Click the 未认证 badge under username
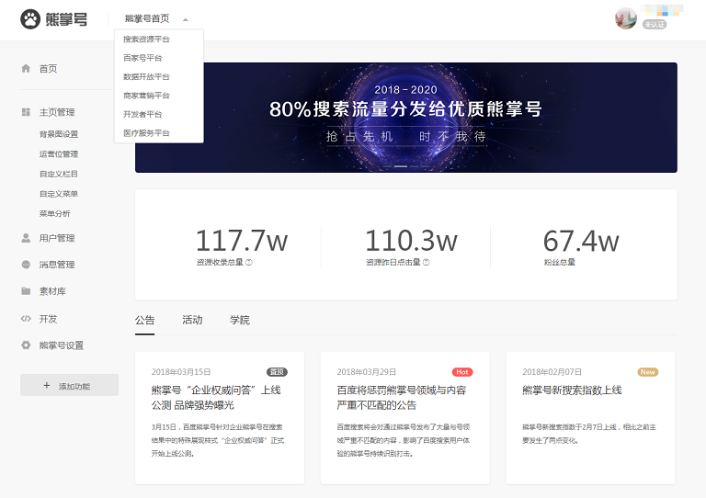 click(655, 24)
